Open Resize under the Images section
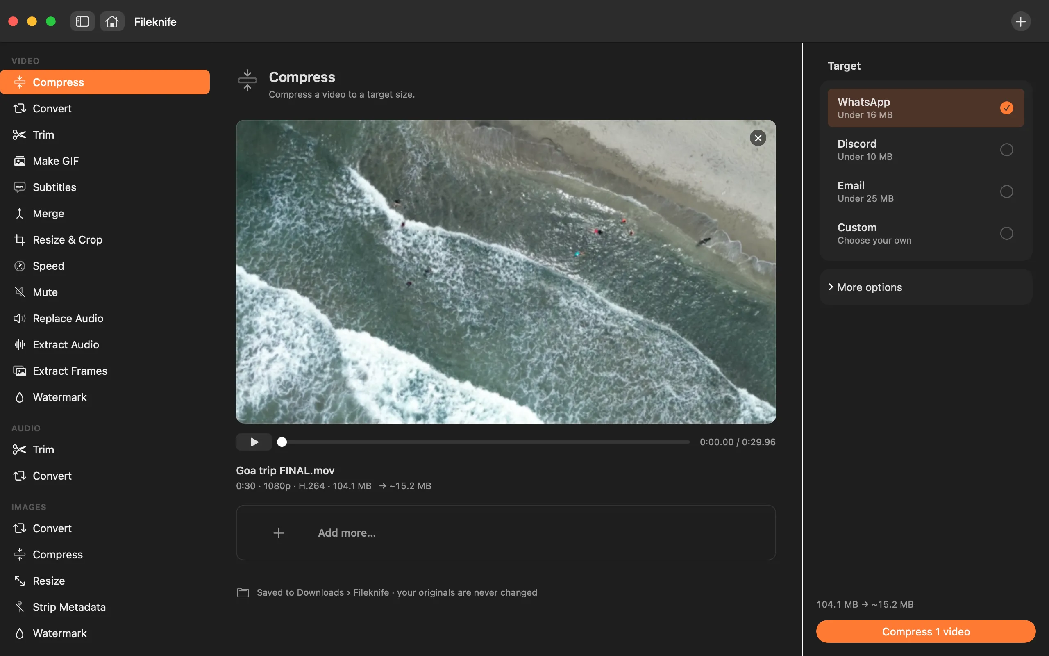1049x656 pixels. point(105,581)
